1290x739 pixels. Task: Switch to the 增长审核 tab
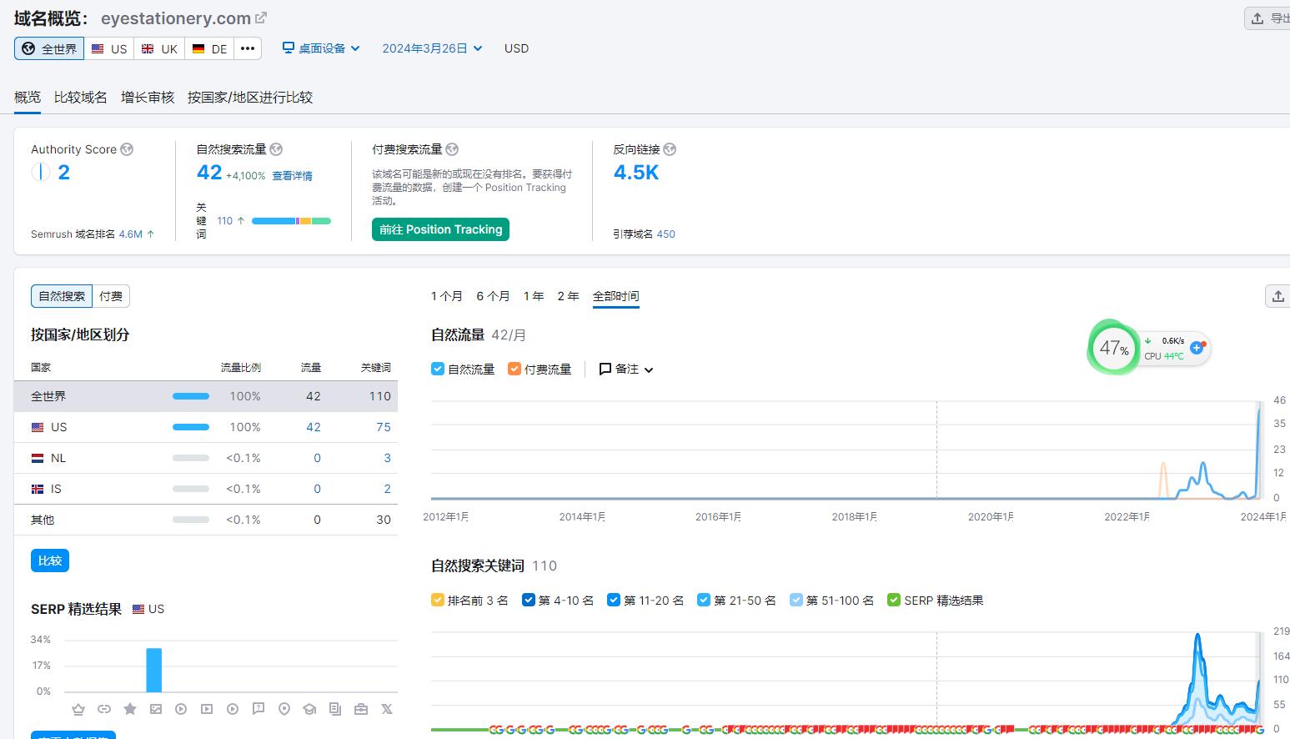(x=148, y=98)
